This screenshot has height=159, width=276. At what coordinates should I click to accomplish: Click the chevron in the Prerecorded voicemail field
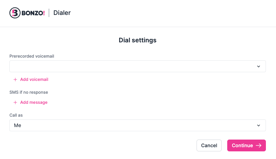pyautogui.click(x=259, y=66)
